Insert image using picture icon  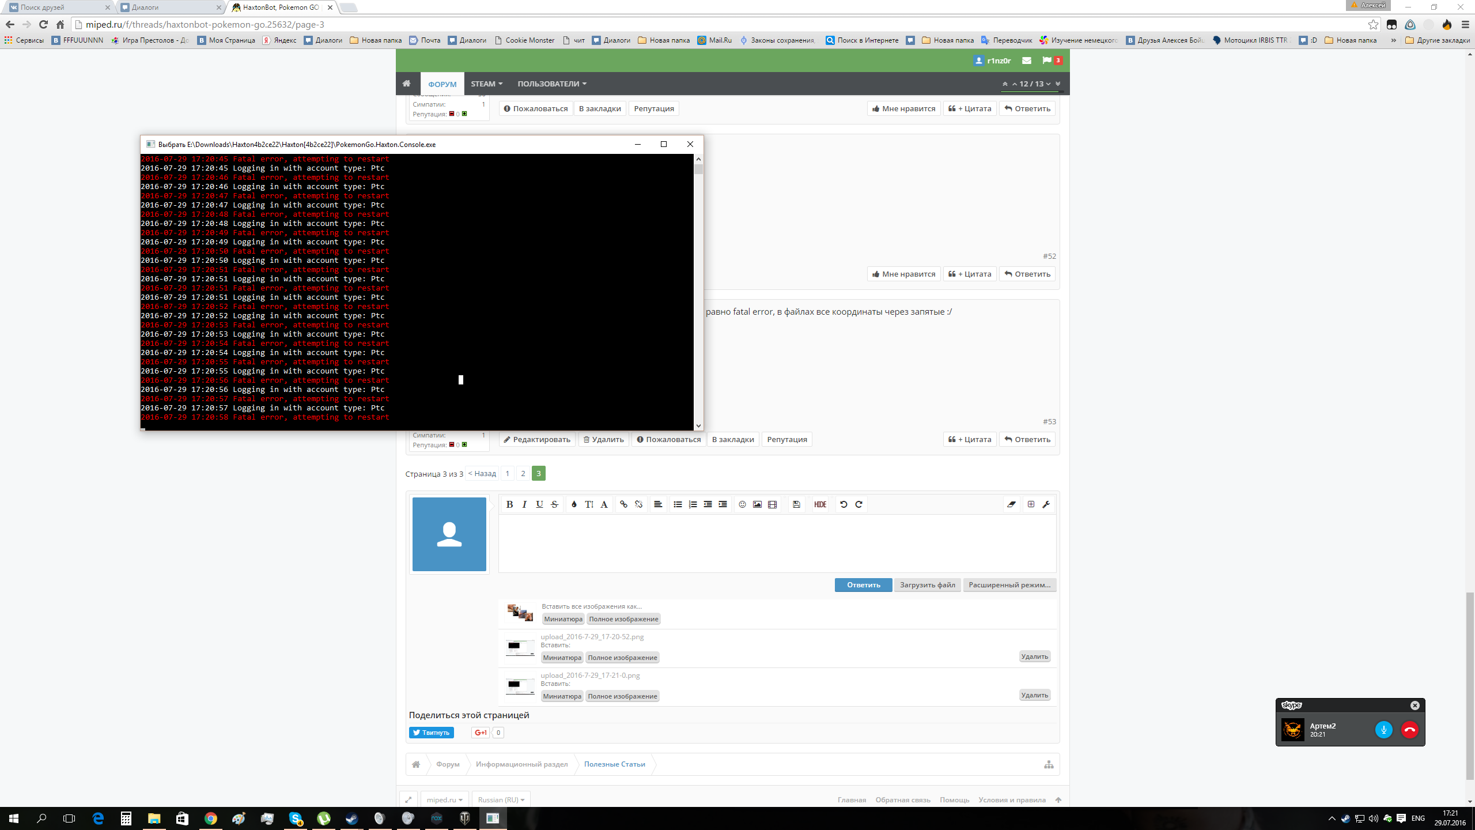757,504
